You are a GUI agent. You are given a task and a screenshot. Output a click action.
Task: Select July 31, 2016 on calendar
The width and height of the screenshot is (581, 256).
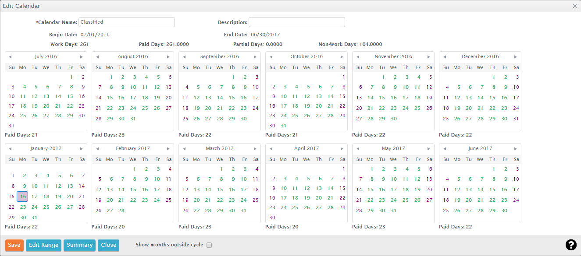(x=11, y=126)
